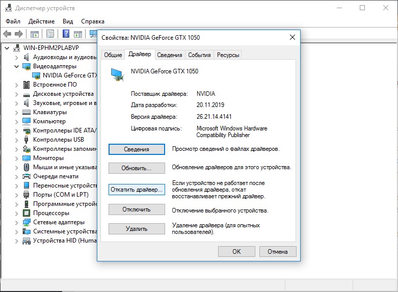The width and height of the screenshot is (398, 292).
Task: Expand the Контроллеры USB branch
Action: click(x=17, y=140)
